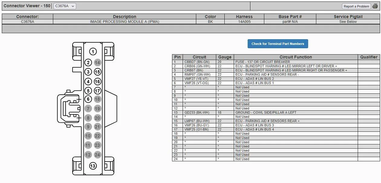
Task: Click pin 17 terminal in diagram
Action: [97, 90]
